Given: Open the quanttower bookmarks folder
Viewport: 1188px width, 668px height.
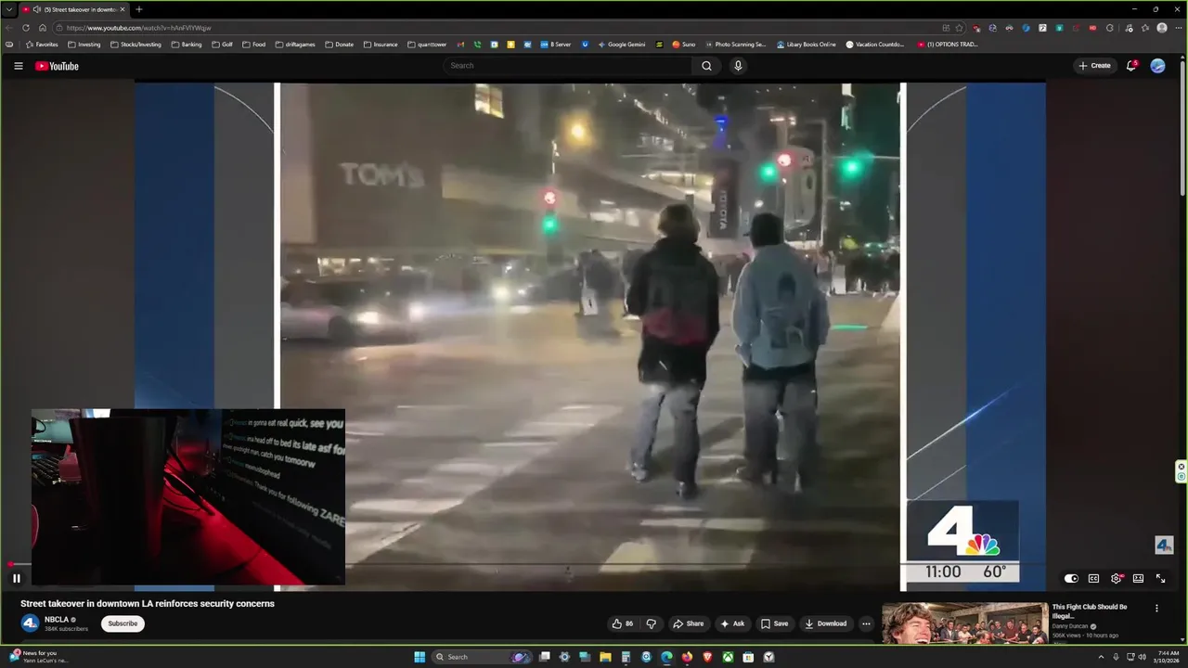Looking at the screenshot, I should coord(427,45).
